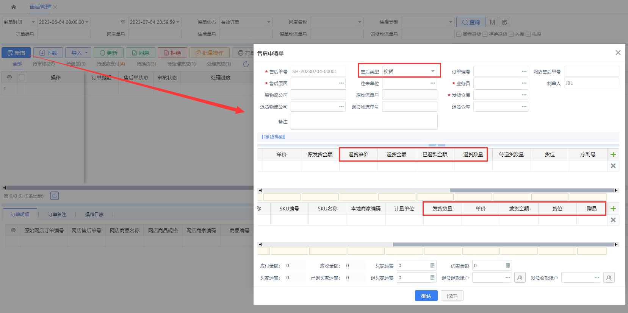Click person icon beside 发货收款账户
628x313 pixels.
(609, 277)
